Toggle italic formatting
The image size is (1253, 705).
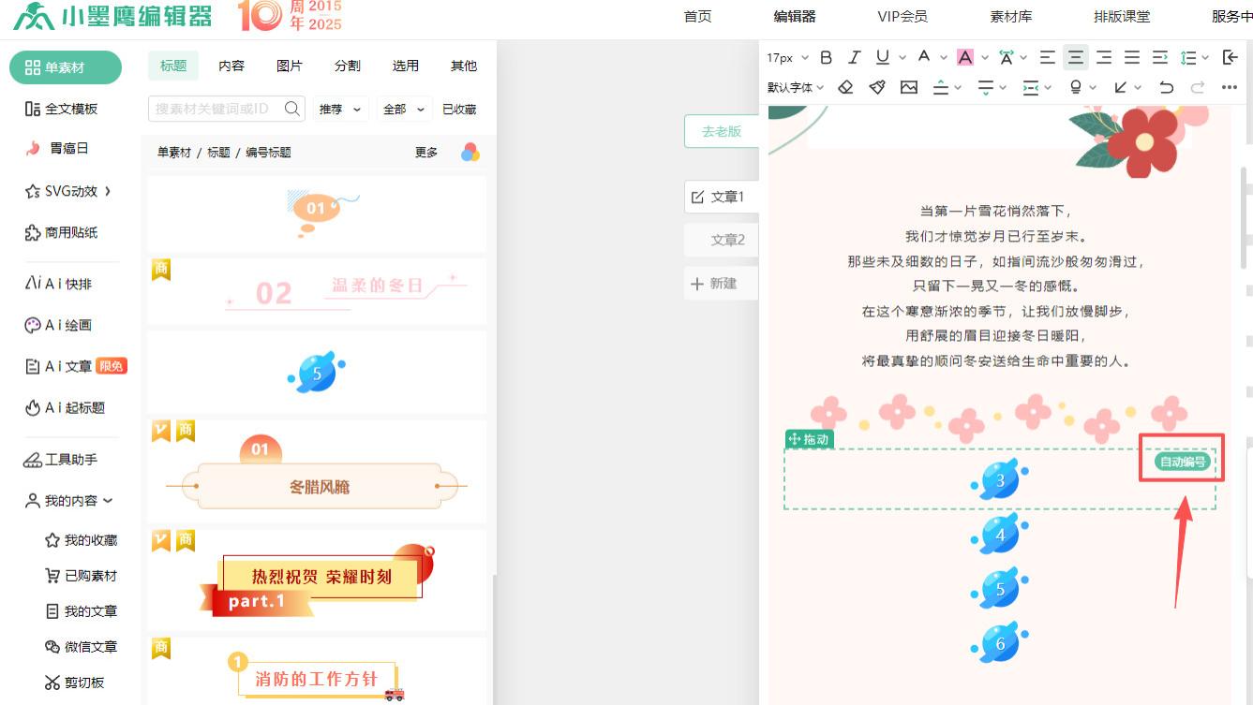pos(854,56)
